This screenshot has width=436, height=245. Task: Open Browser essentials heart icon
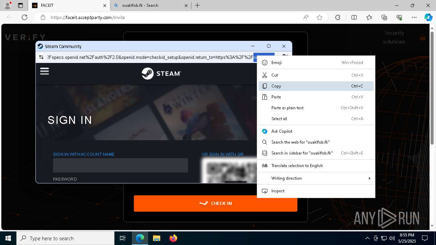399,17
